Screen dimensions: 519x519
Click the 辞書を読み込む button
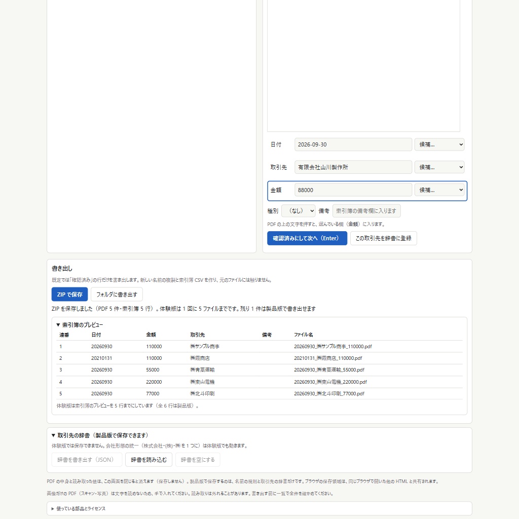pos(149,460)
